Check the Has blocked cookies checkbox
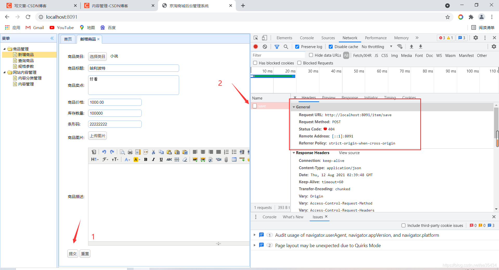The width and height of the screenshot is (499, 270). 255,63
